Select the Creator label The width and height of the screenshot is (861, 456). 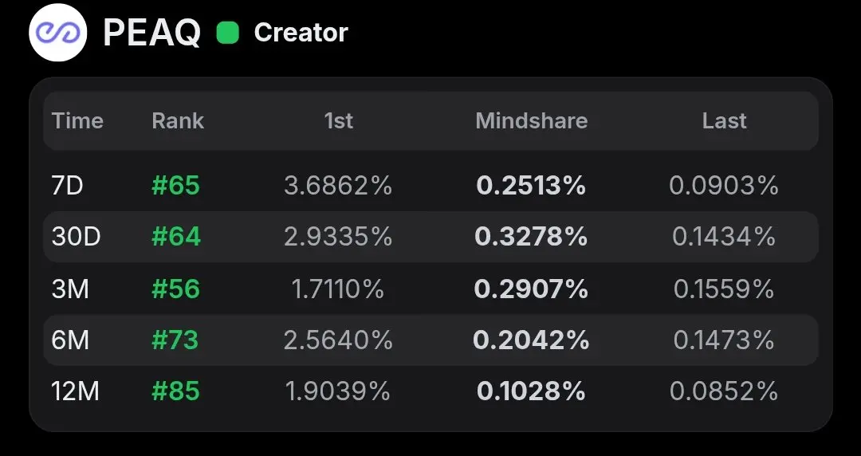[x=301, y=33]
